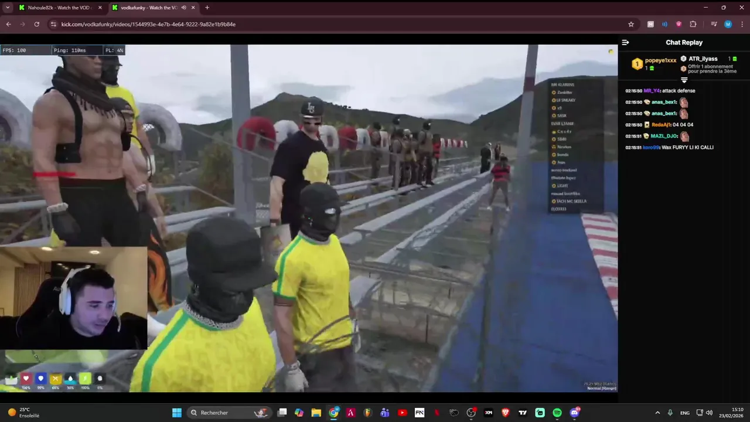Open Brave browser taskbar icon

pos(506,413)
